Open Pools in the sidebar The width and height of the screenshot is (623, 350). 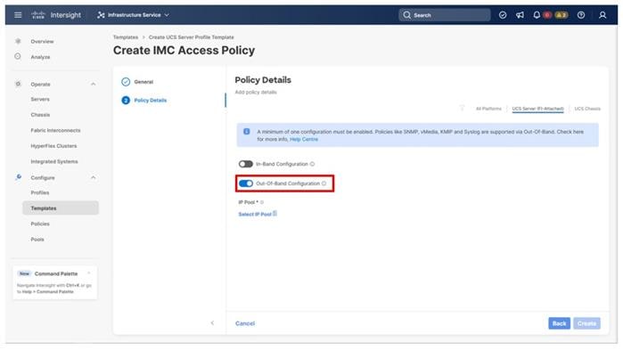pos(37,240)
